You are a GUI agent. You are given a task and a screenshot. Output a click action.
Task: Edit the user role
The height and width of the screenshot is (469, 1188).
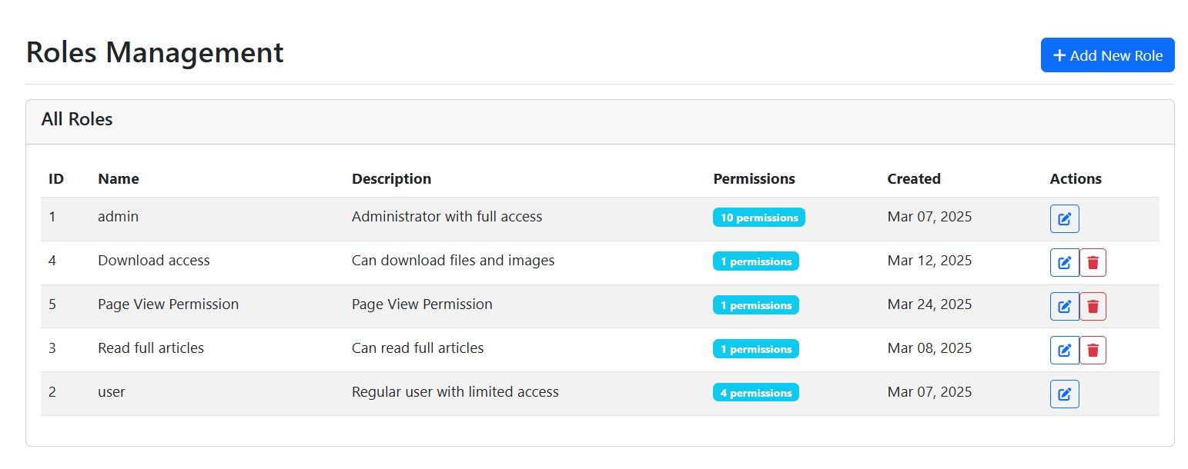1064,394
